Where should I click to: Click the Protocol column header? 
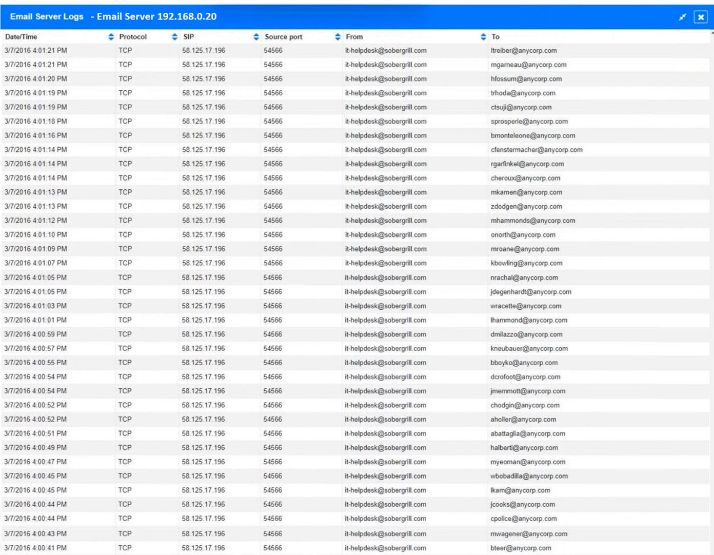133,37
